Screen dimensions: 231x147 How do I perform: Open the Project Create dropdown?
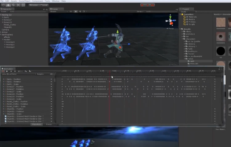(x=184, y=12)
